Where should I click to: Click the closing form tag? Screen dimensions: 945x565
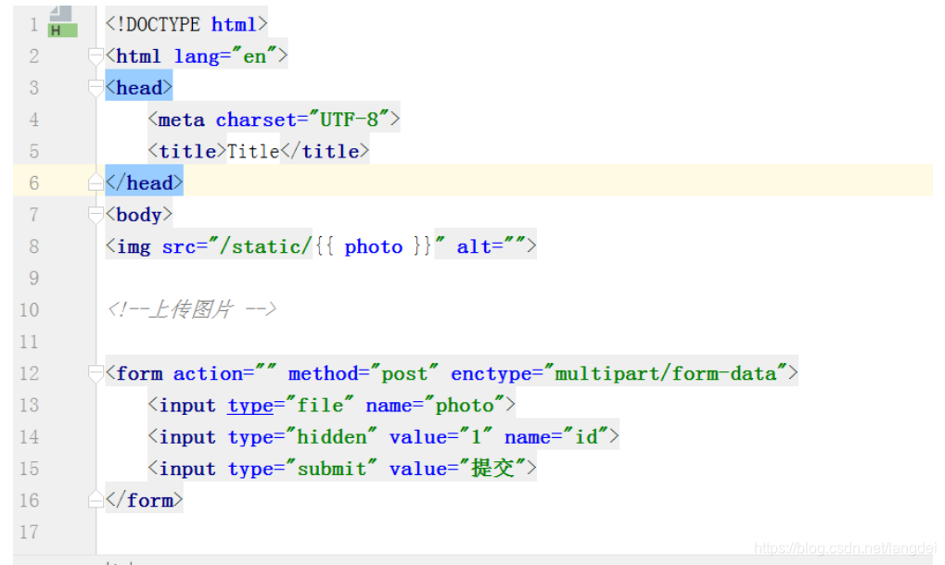click(x=144, y=500)
